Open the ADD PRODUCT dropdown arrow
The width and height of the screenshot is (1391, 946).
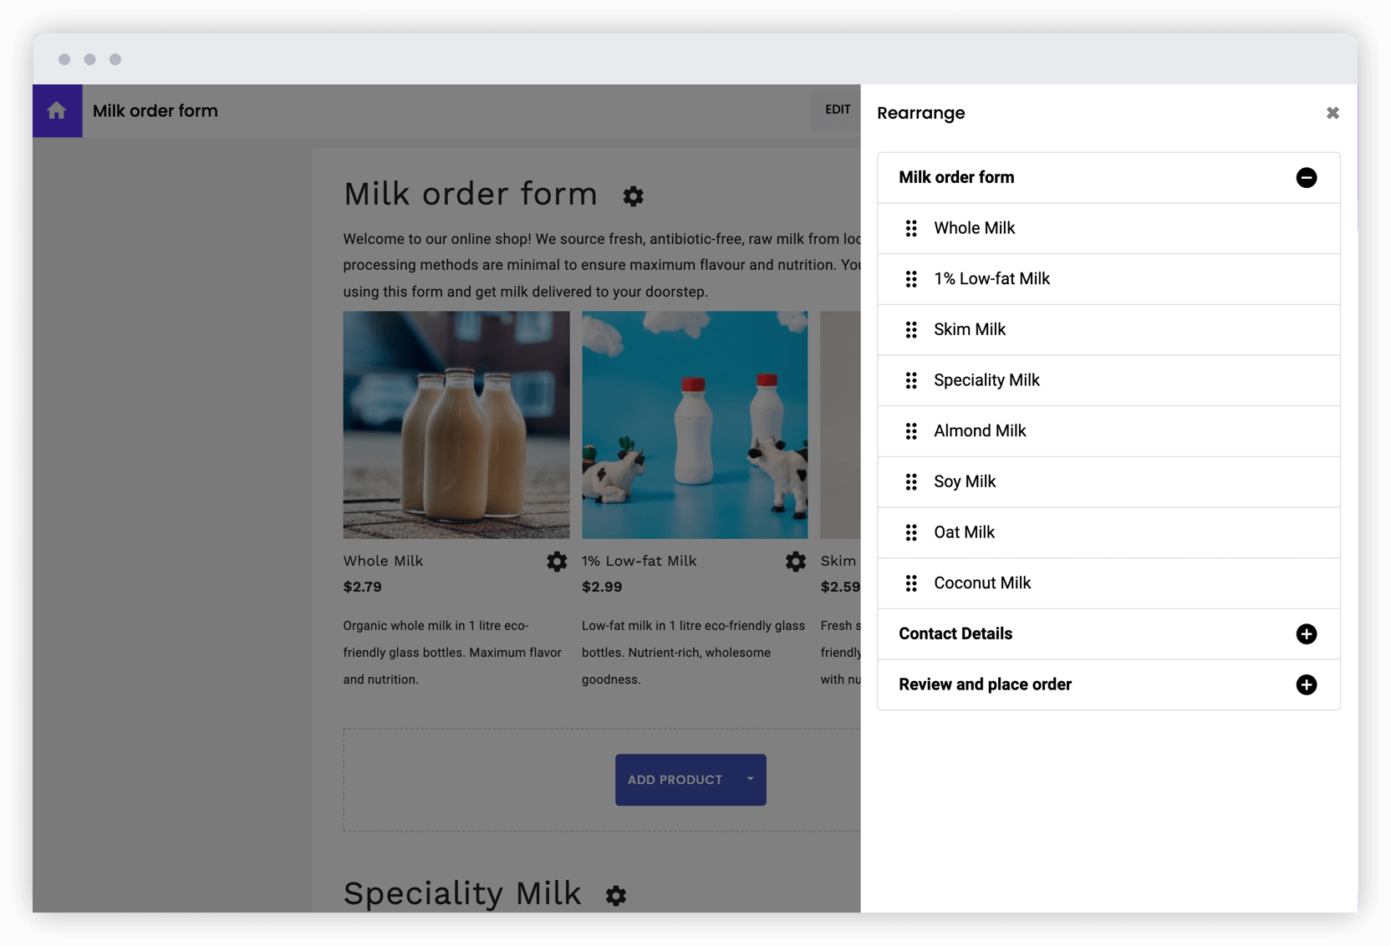click(x=749, y=780)
